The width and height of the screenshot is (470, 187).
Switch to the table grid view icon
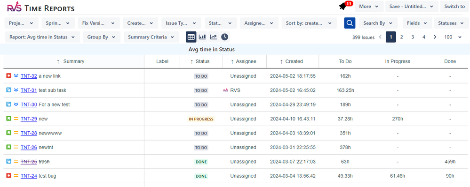click(191, 37)
